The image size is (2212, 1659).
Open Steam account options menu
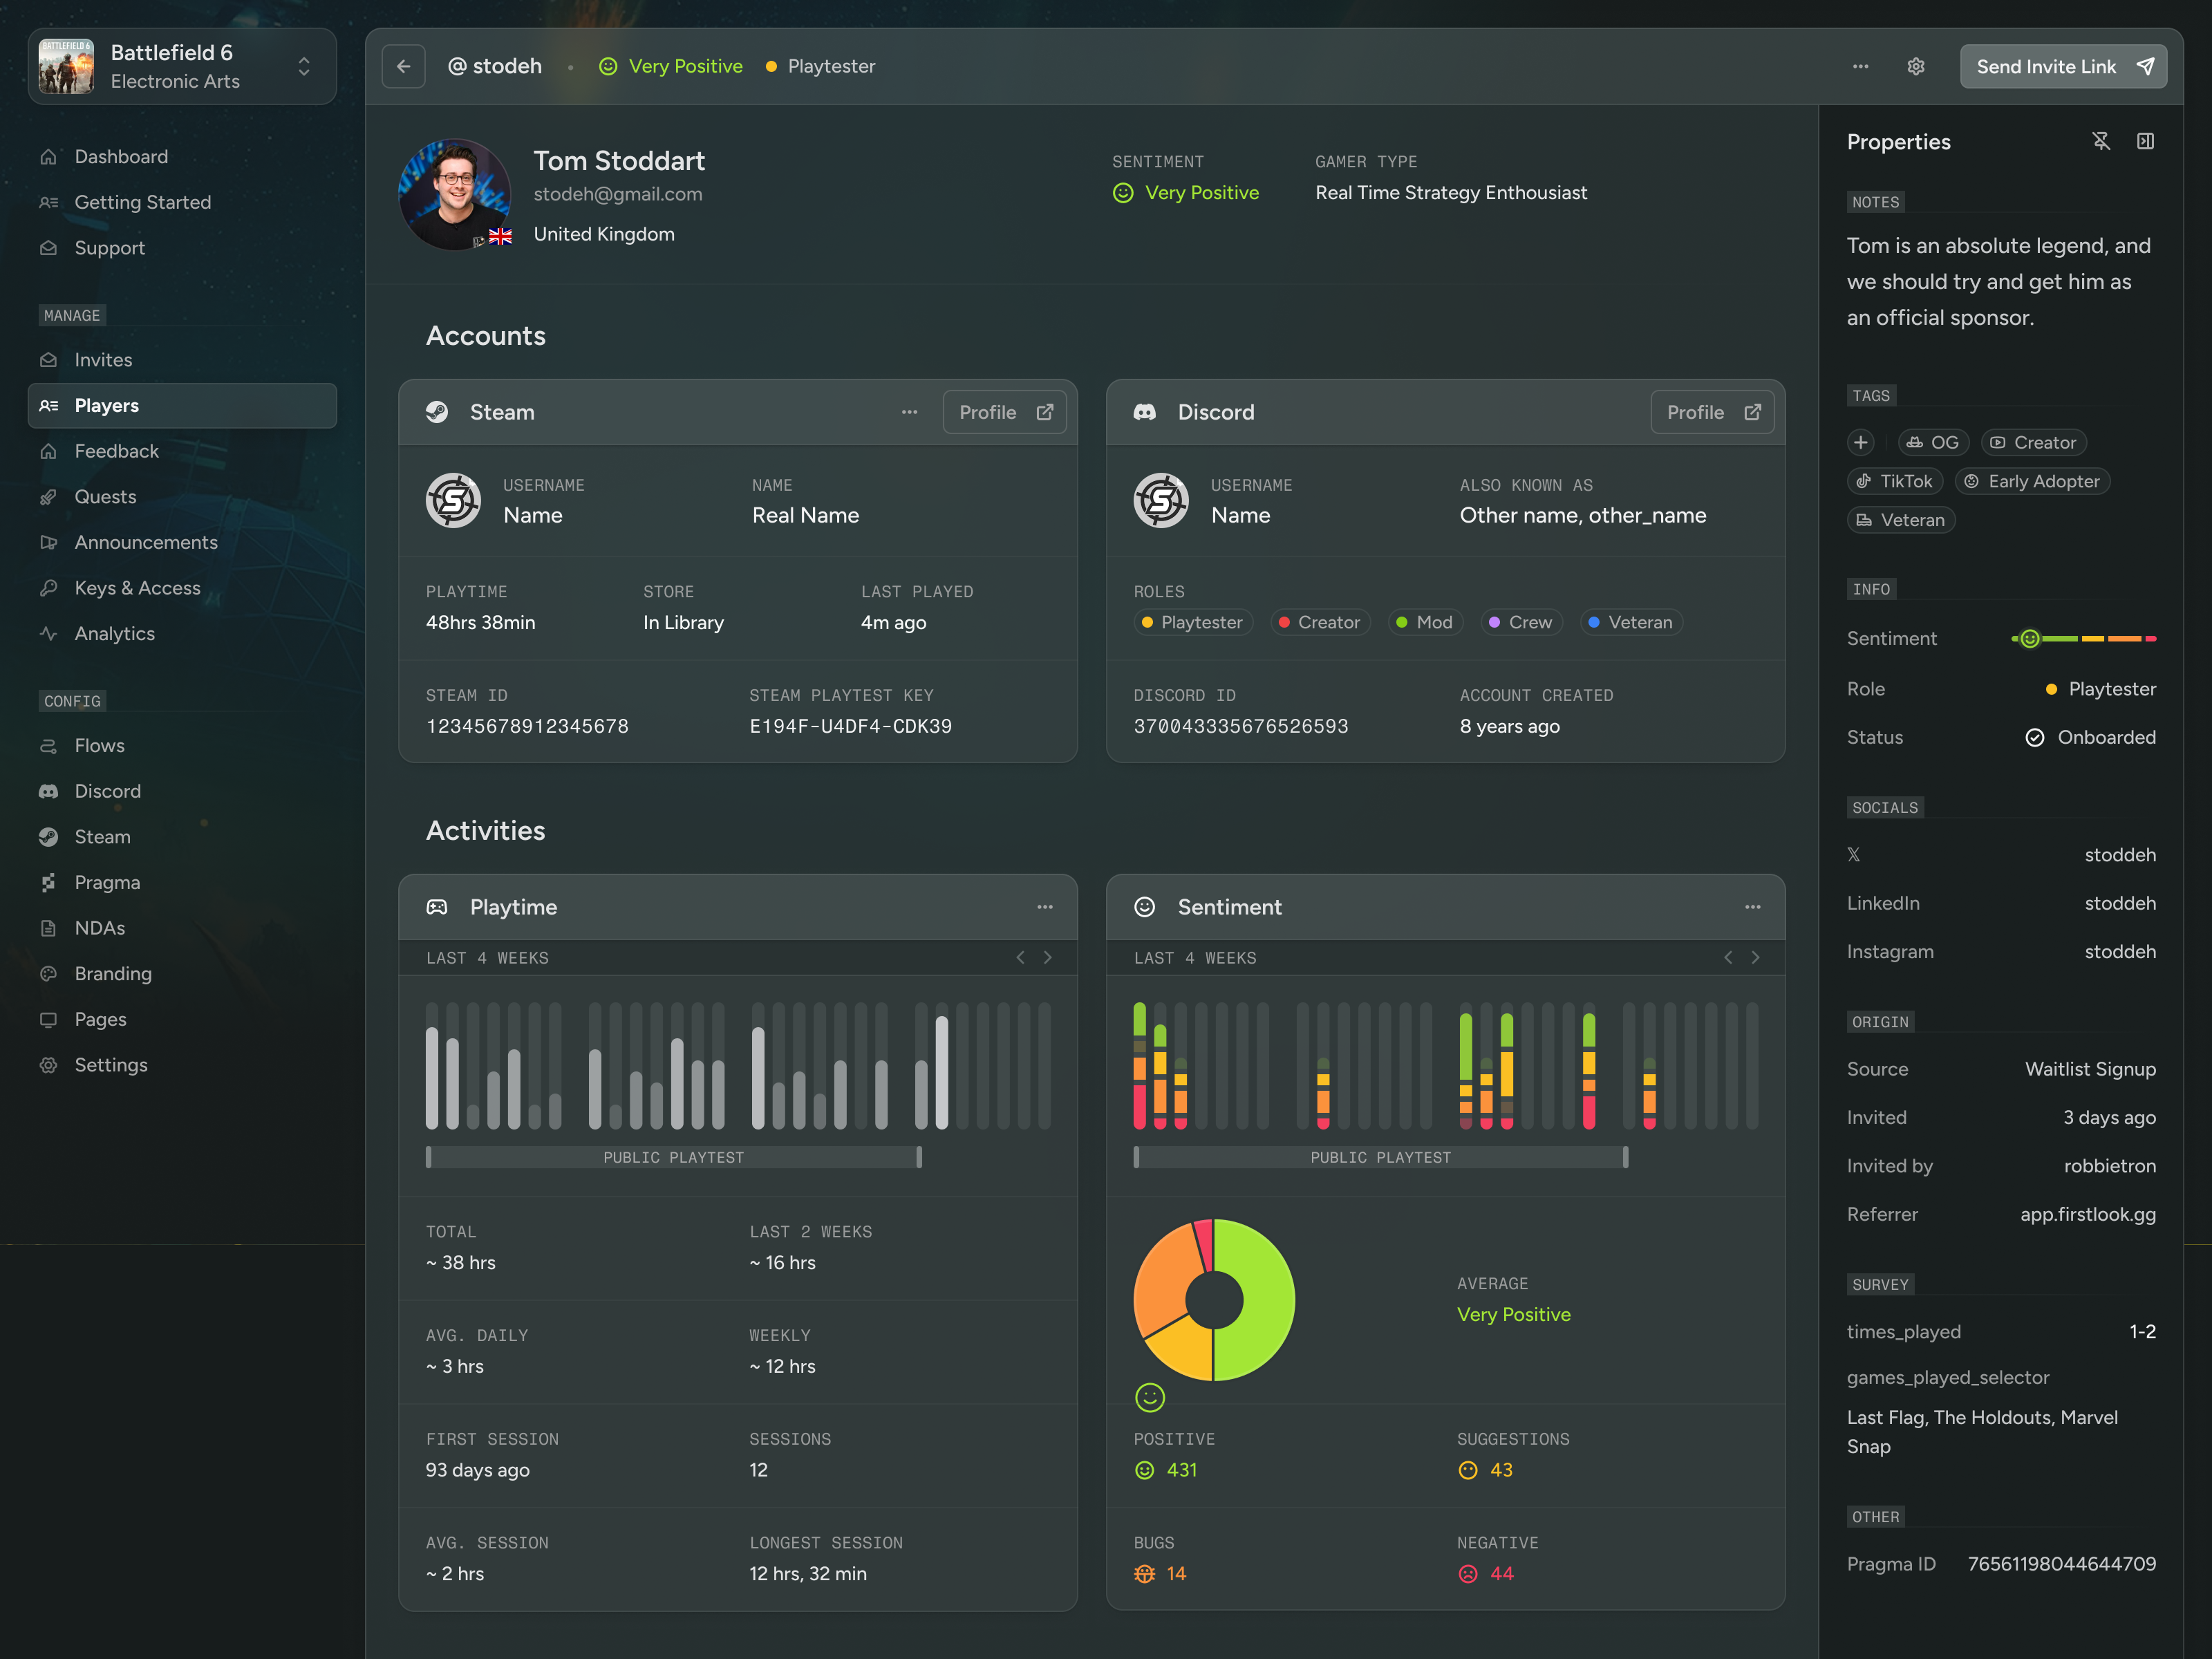[x=909, y=412]
